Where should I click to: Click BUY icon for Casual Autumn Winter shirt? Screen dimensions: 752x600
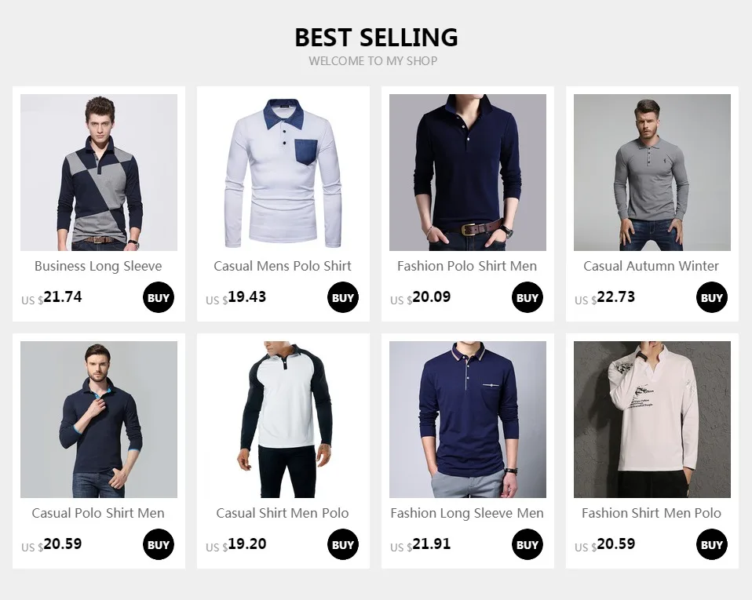pos(712,297)
